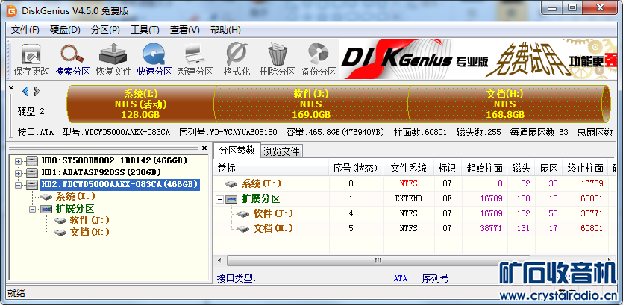623x305 pixels.
Task: Click the 系统(I:) drive icon in left tree
Action: tap(46, 197)
